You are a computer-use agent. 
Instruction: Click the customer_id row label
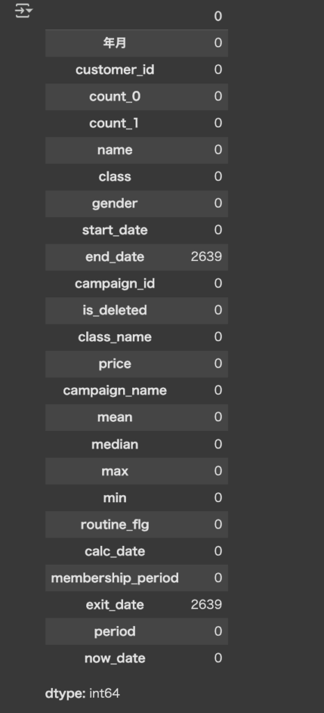pyautogui.click(x=115, y=70)
